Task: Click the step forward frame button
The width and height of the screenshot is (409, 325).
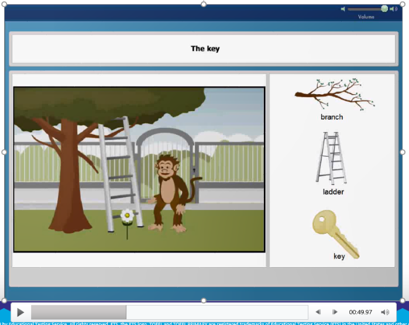Action: tap(335, 312)
